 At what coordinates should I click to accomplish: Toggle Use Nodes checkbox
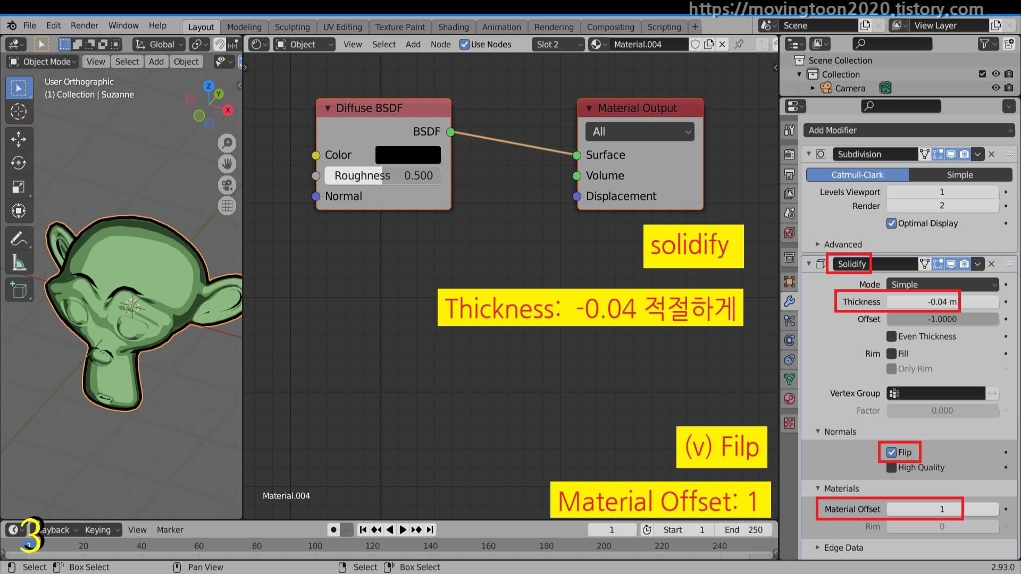(x=464, y=45)
